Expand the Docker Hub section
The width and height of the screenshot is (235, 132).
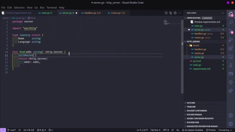coord(193,122)
